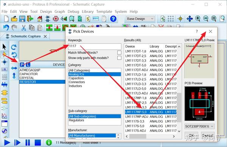Click the Zoom Out magnifier icon
Screen dimensions: 227x147
pyautogui.click(x=206, y=19)
